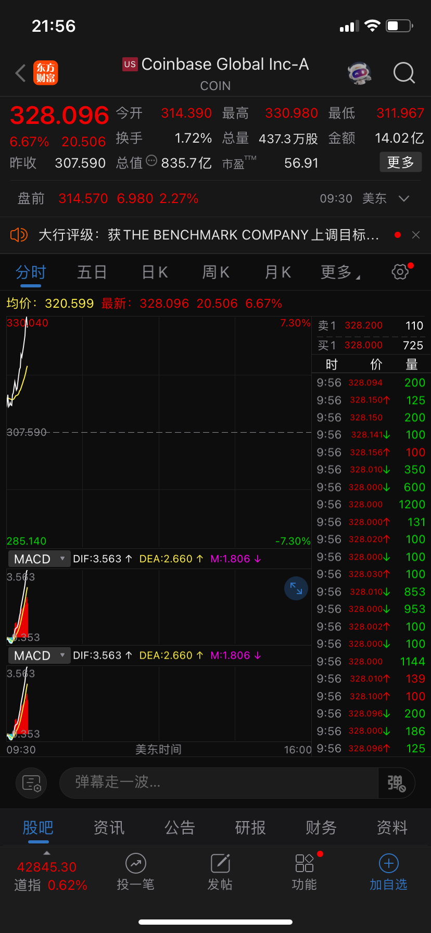Tap the battery status icon
The width and height of the screenshot is (431, 933).
point(400,26)
